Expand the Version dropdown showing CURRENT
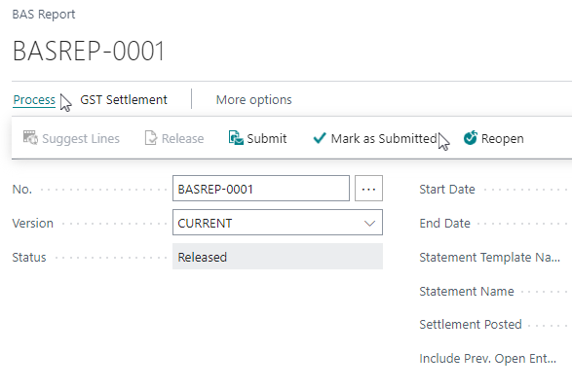 click(x=278, y=222)
